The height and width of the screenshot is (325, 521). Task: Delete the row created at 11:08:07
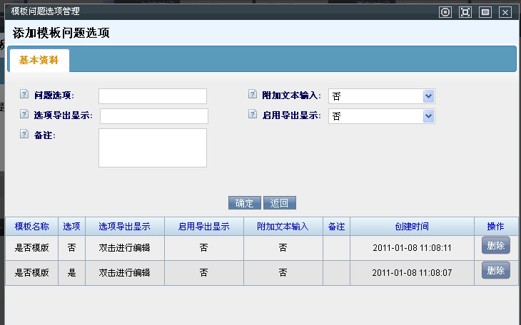click(495, 271)
